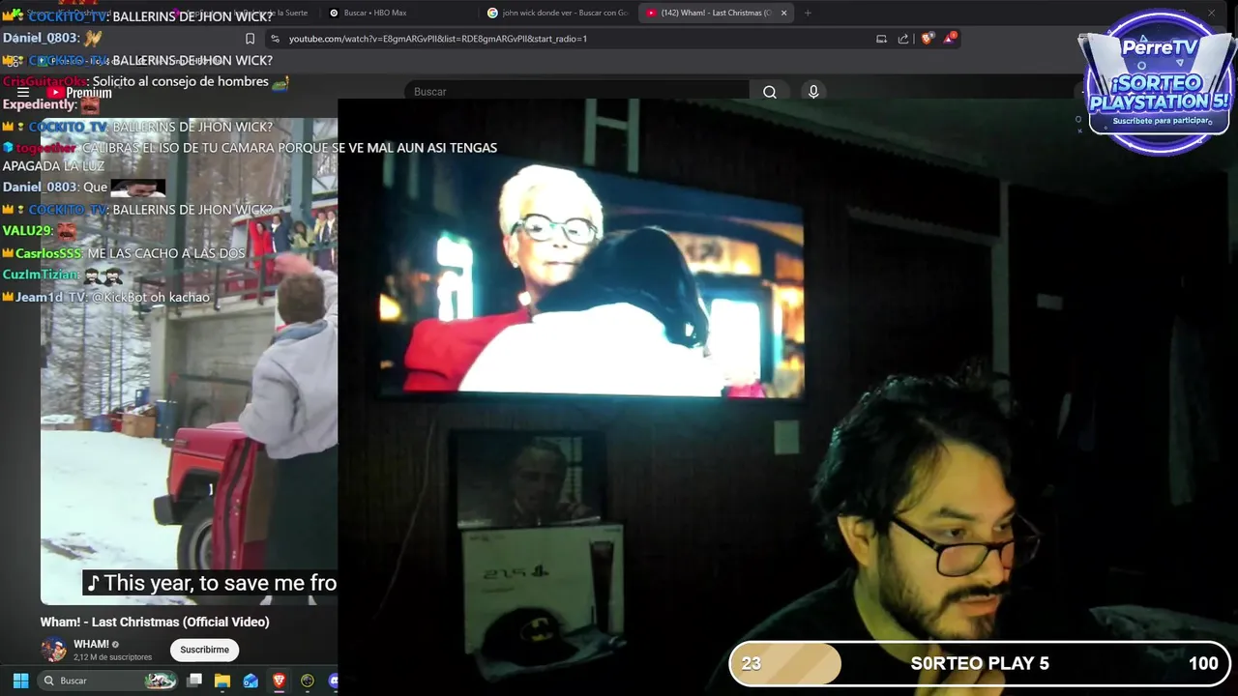The image size is (1238, 696).
Task: Click chat username VALU29
Action: 26,231
